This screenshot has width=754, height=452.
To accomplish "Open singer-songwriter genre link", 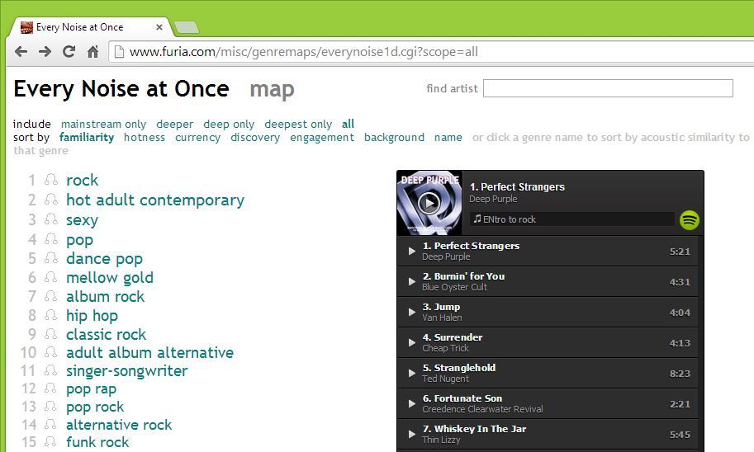I will coord(127,371).
